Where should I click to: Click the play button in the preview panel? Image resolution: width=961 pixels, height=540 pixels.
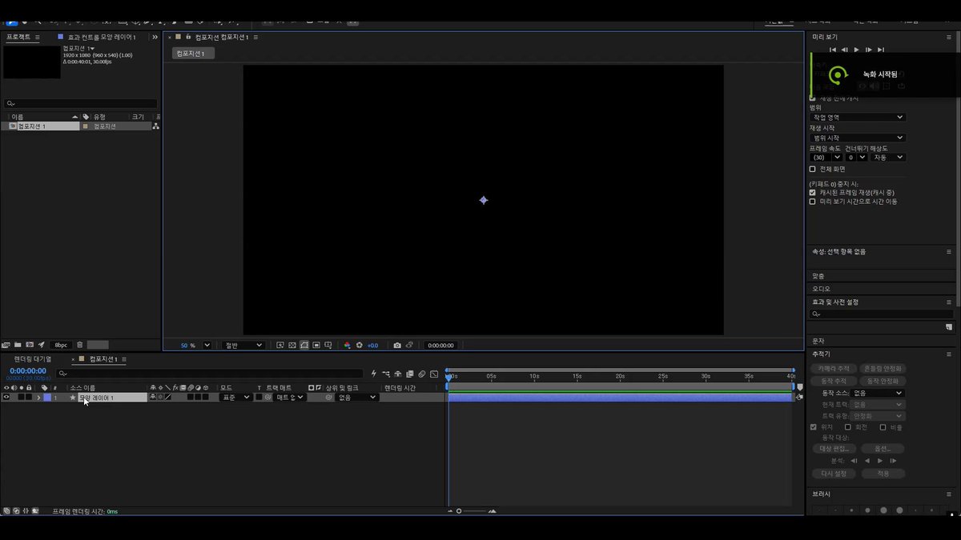pos(856,50)
